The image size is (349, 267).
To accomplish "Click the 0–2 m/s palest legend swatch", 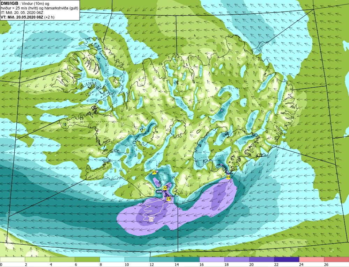I will pyautogui.click(x=13, y=259).
